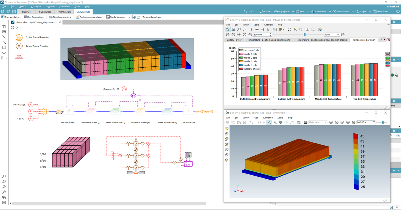Screen dimensions: 401x210
Task: Expand grid layout dropdown in plot toolbar
Action: [284, 29]
